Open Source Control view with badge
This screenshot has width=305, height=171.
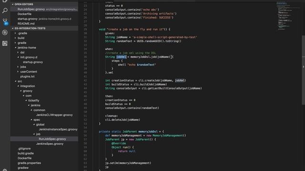pos(5,21)
